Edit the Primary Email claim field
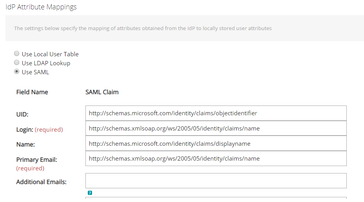Image resolution: width=364 pixels, height=202 pixels. coord(216,159)
